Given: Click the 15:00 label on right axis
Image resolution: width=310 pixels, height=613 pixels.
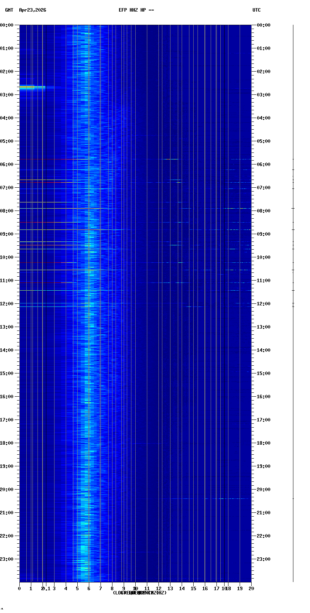Looking at the screenshot, I should pyautogui.click(x=263, y=373).
